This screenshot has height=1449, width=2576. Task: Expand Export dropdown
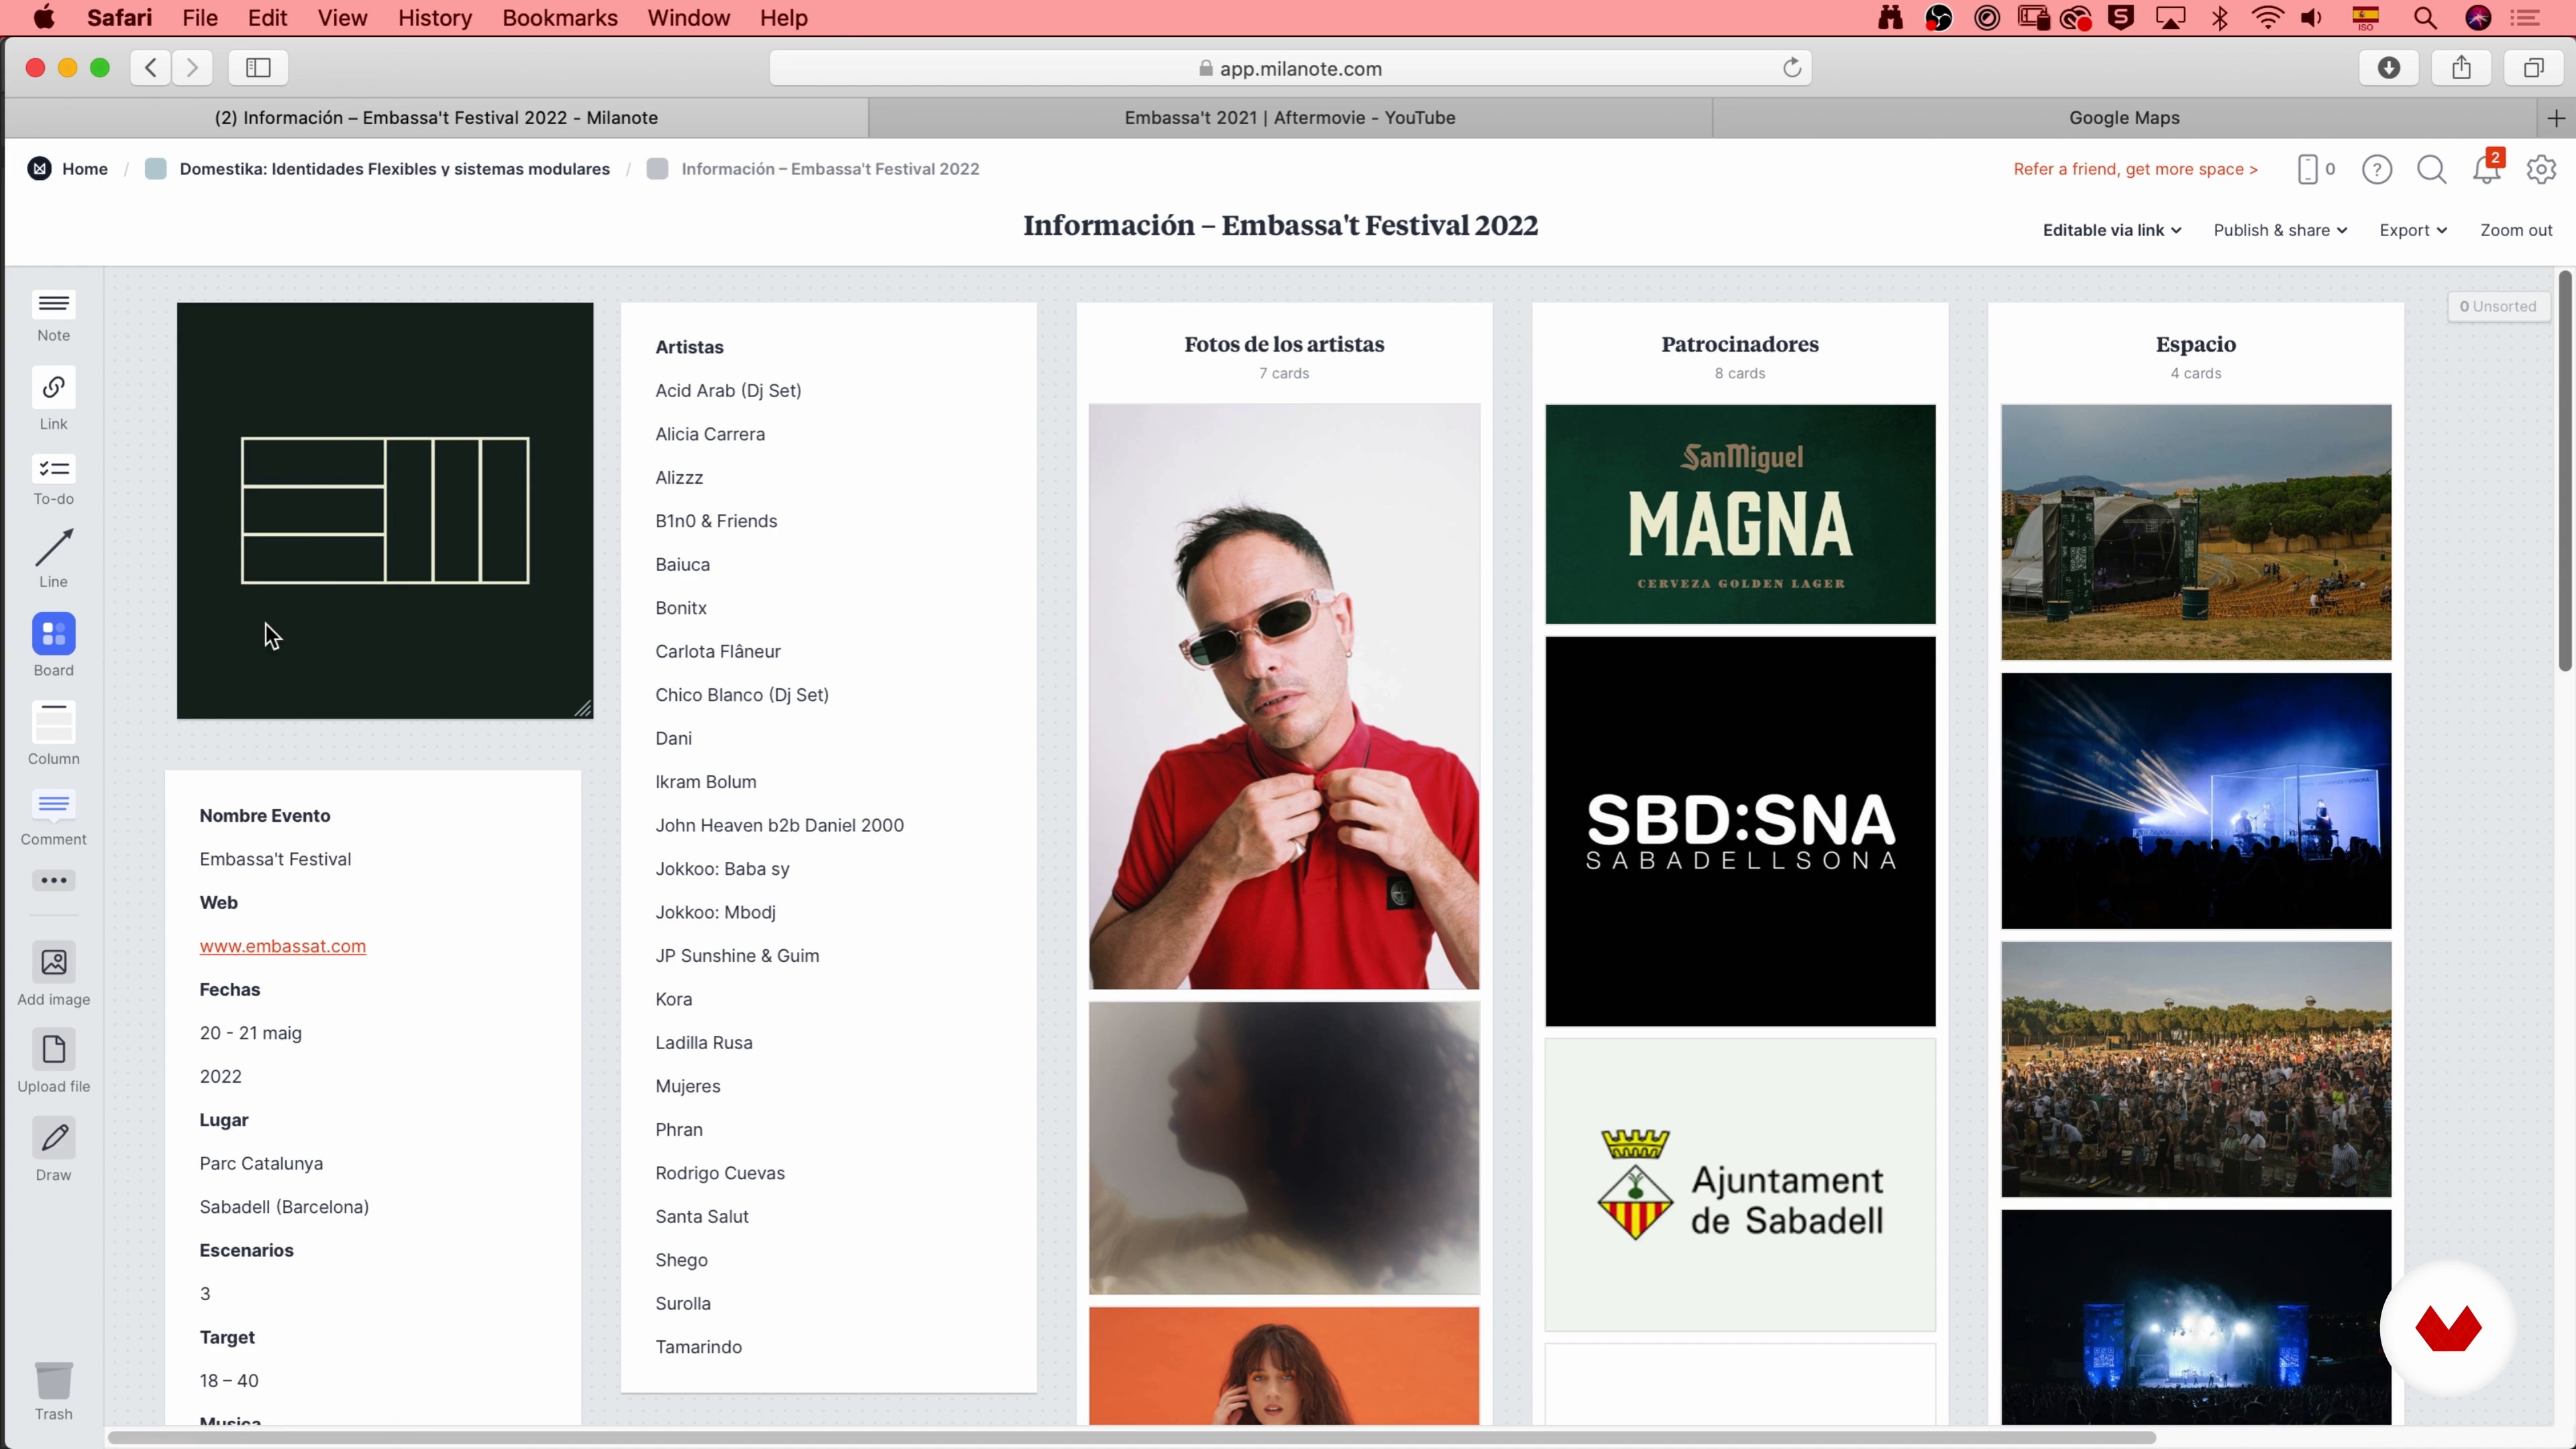(2413, 230)
